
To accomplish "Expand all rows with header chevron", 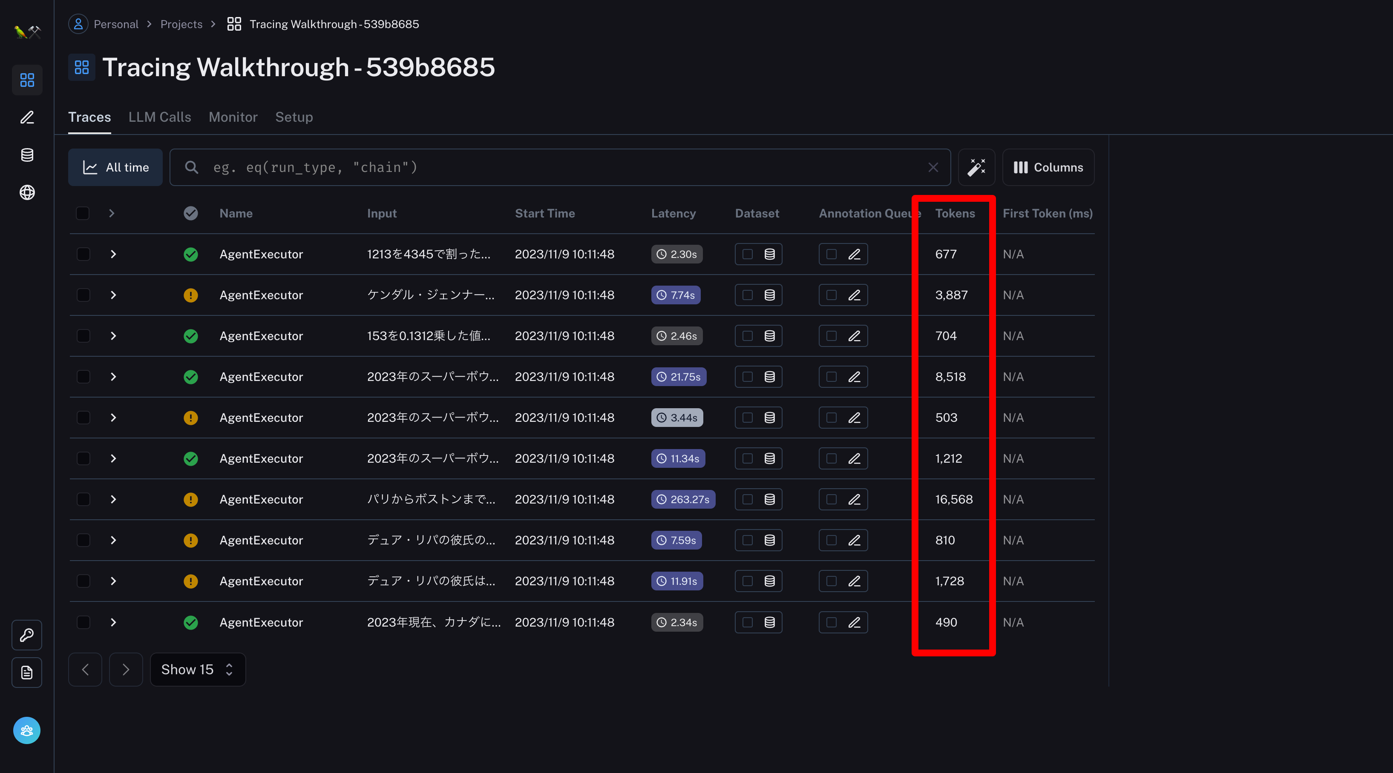I will point(111,213).
